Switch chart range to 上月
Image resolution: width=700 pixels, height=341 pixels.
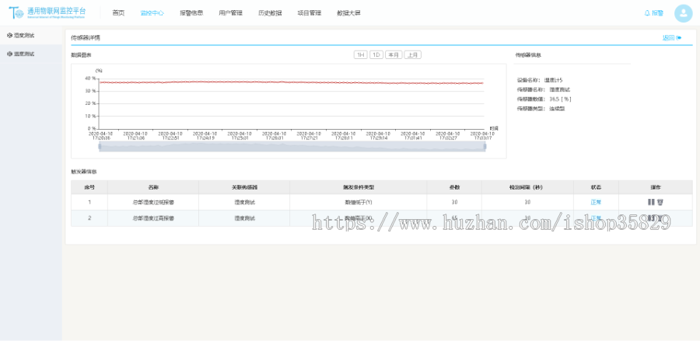[x=413, y=55]
